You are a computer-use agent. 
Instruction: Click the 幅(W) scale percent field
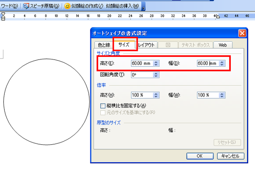coord(208,95)
